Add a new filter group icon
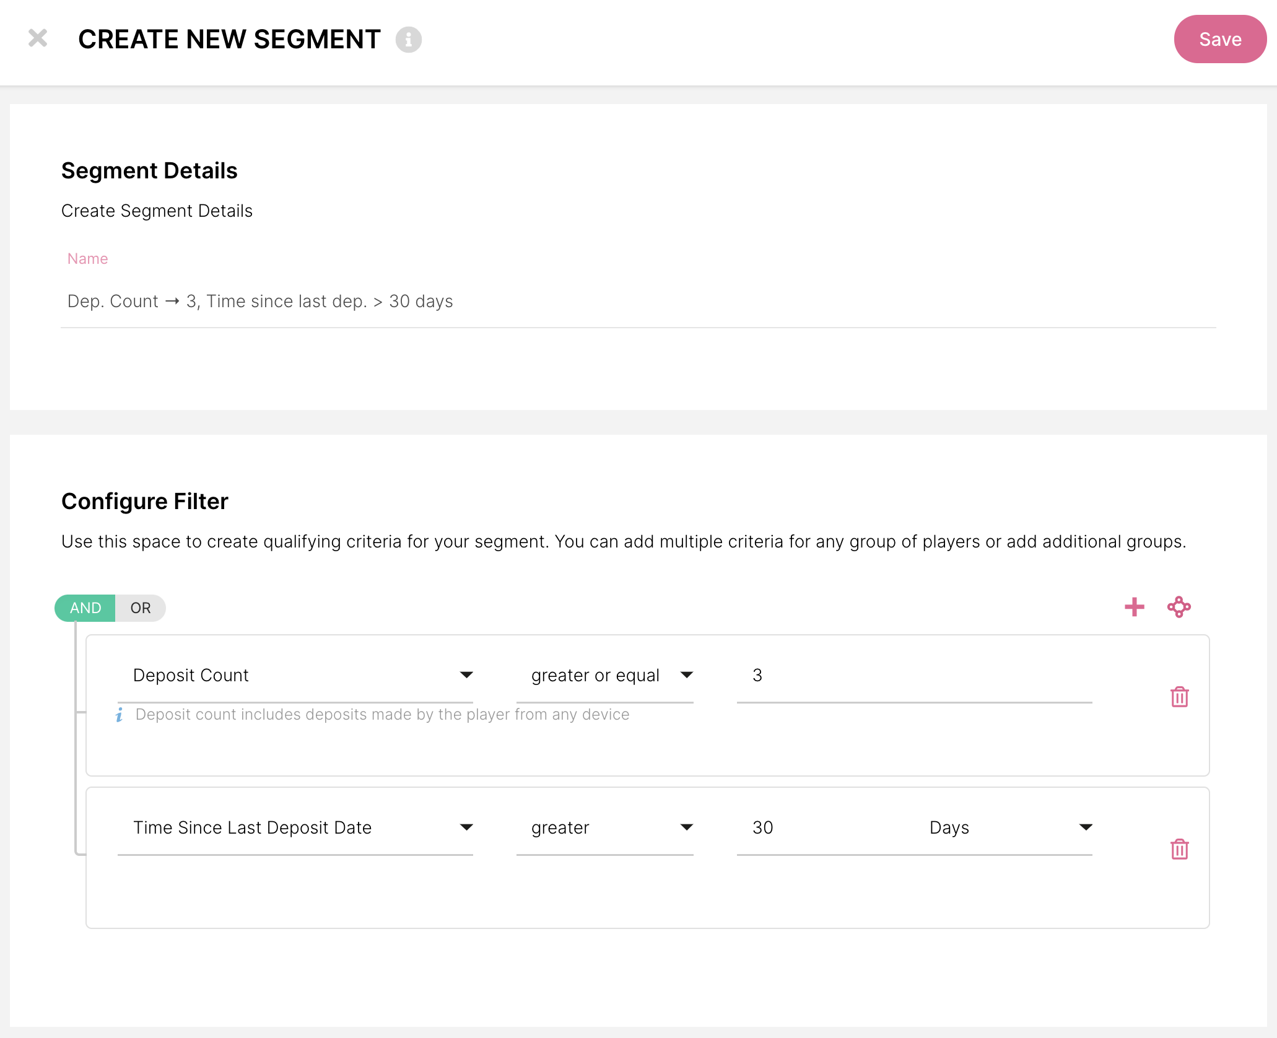 pos(1179,607)
